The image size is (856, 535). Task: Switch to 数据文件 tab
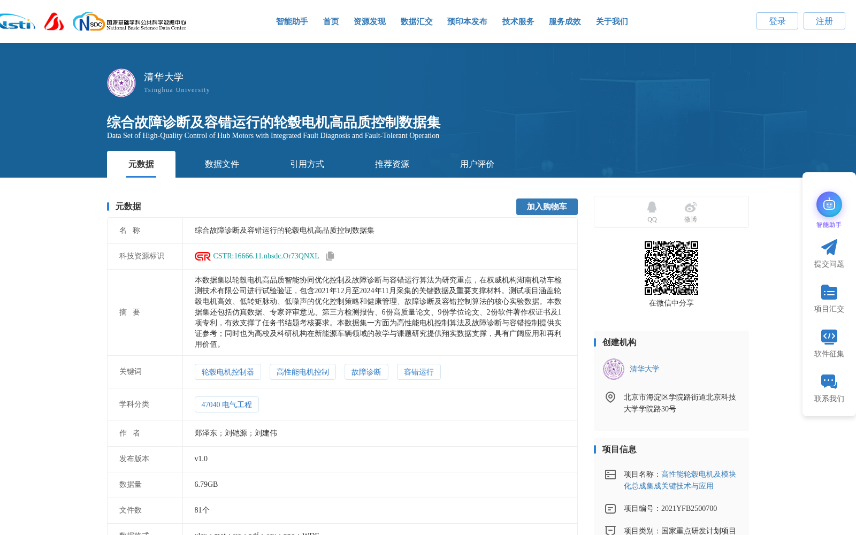click(x=222, y=164)
